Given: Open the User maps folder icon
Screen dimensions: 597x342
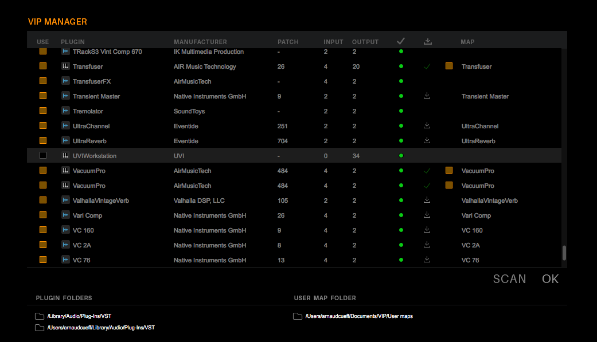Looking at the screenshot, I should coord(298,316).
